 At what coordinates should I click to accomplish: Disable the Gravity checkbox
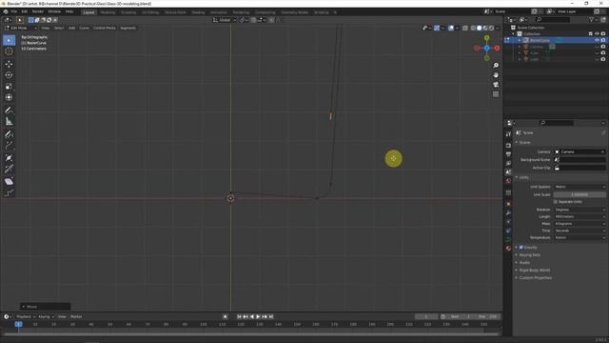point(521,248)
